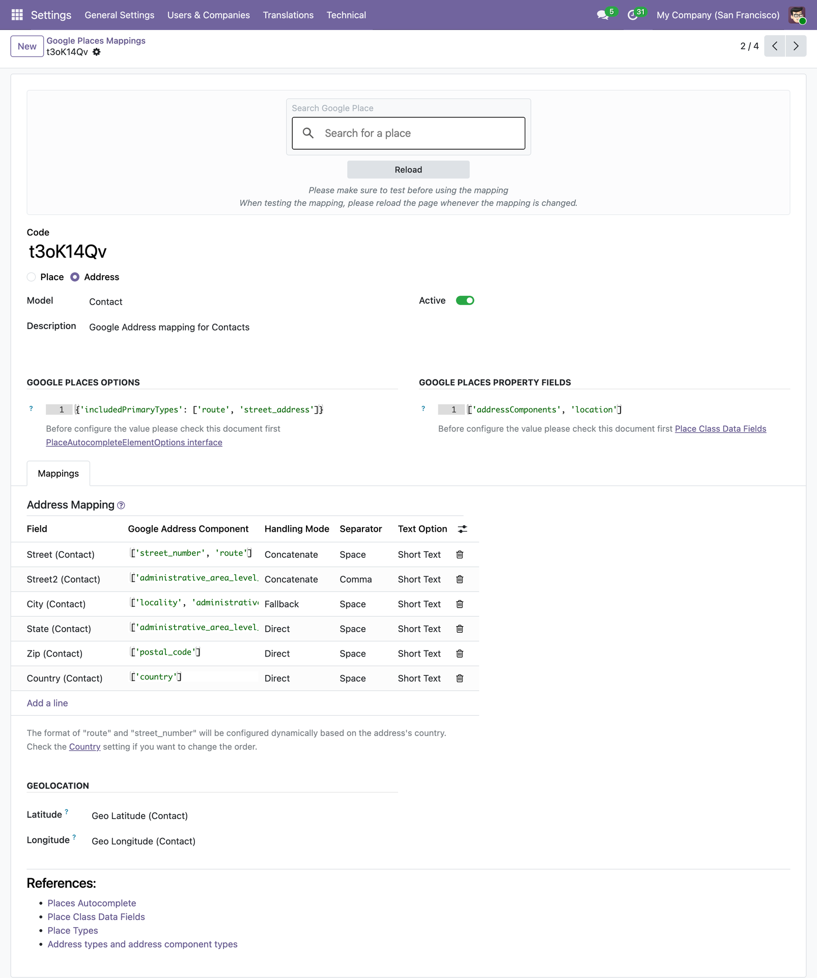The image size is (817, 978).
Task: Click the user avatar in top bar
Action: tap(797, 15)
